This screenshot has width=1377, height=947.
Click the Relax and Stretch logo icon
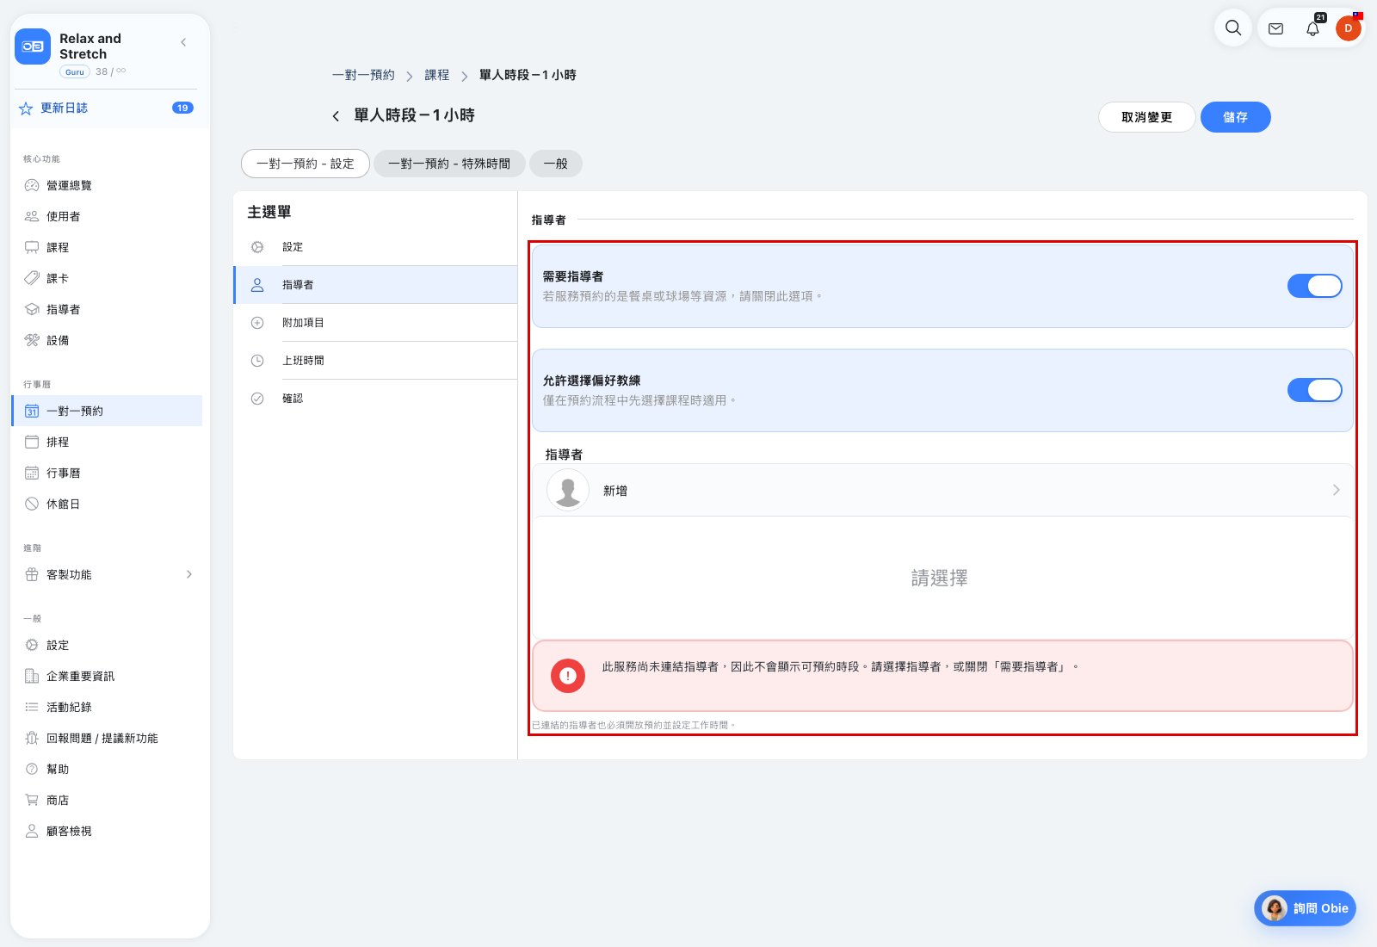[x=33, y=46]
